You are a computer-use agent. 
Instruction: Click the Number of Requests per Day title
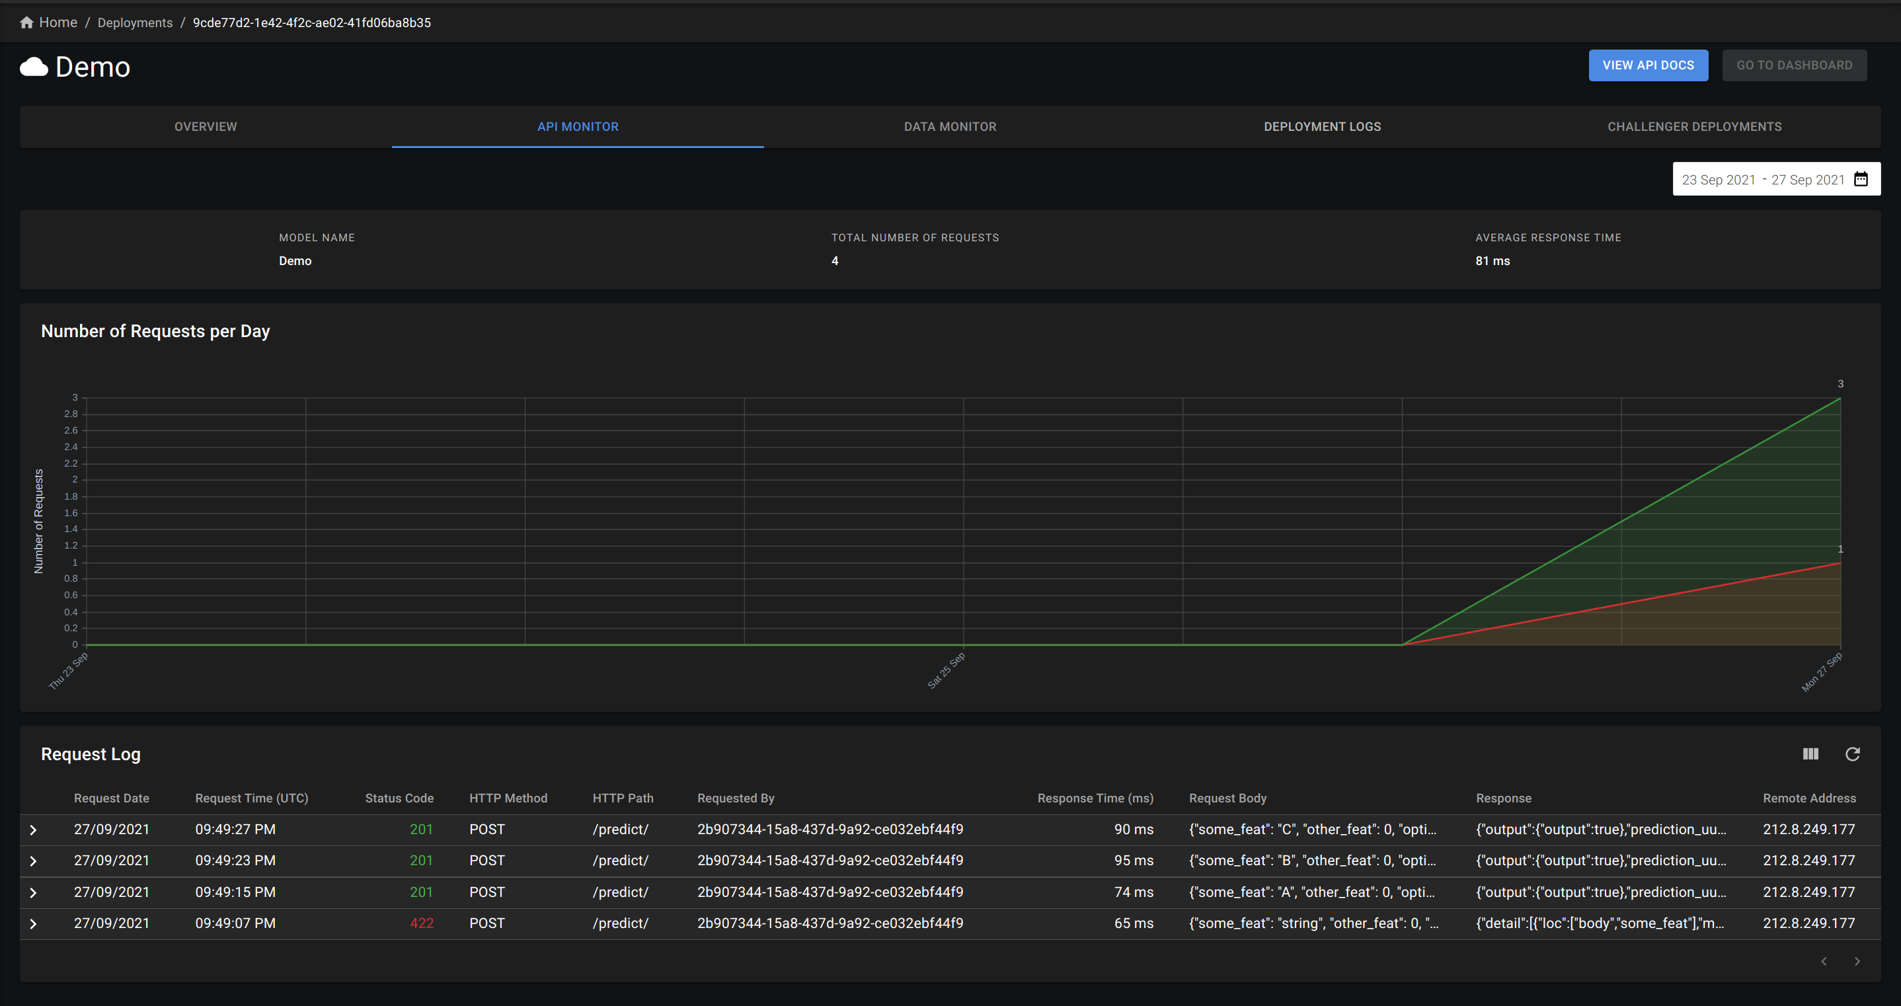(156, 331)
